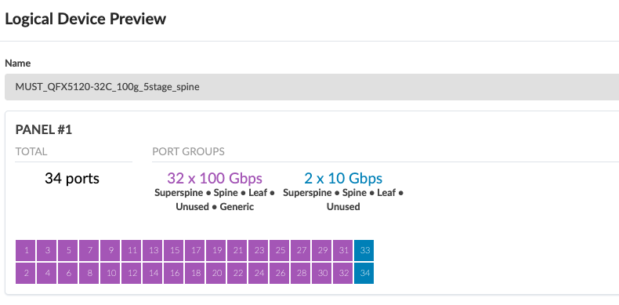Select port 24 square
The image size is (619, 305).
coord(259,274)
